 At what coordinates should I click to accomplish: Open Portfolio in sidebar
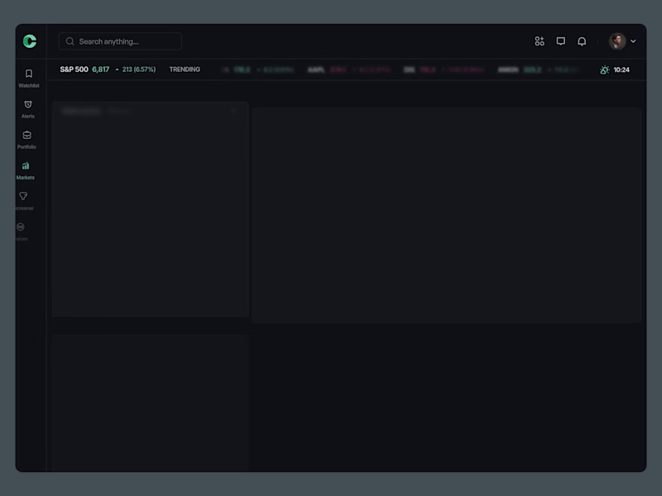click(x=26, y=140)
